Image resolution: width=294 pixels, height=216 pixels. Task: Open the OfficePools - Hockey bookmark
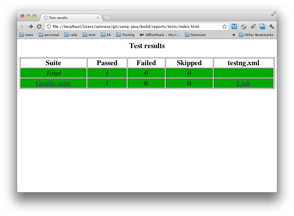[160, 35]
